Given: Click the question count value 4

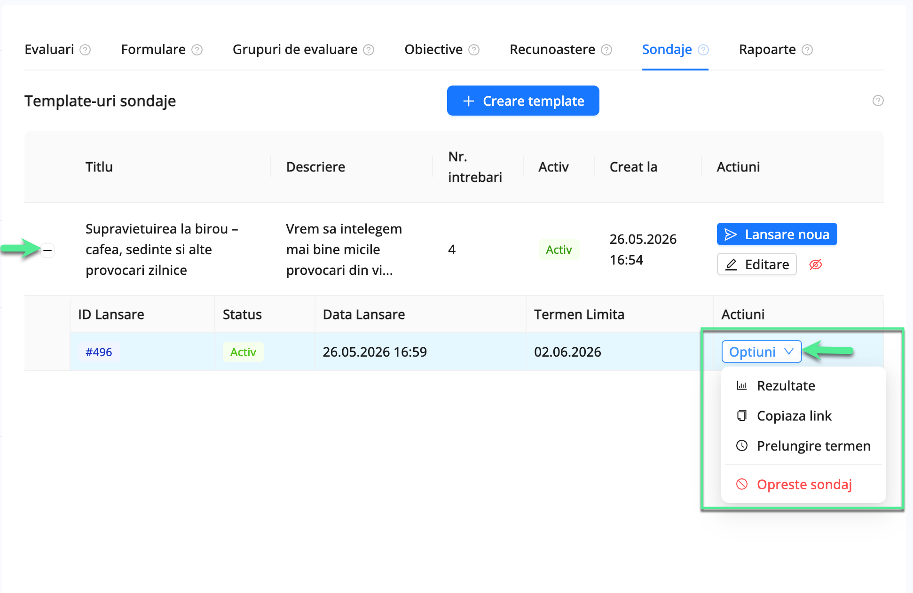Looking at the screenshot, I should pyautogui.click(x=452, y=250).
